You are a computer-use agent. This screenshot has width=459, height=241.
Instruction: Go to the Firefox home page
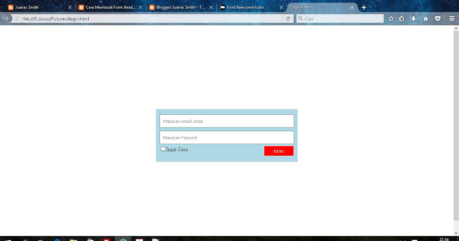click(x=425, y=18)
